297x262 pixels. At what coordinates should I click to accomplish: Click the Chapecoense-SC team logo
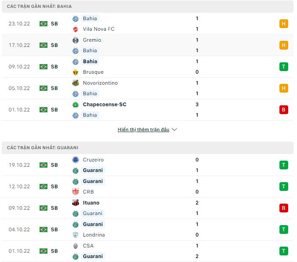point(75,104)
